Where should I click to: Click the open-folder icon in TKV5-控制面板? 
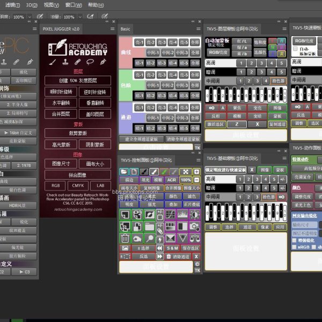(124, 172)
